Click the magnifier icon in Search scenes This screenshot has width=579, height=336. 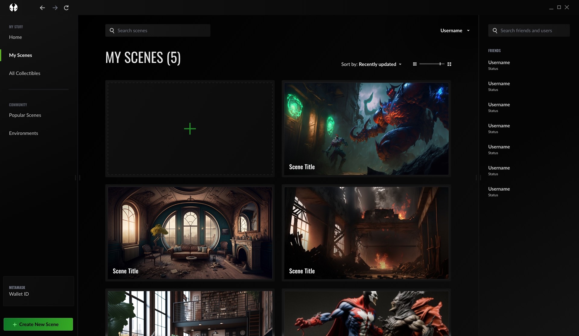tap(112, 30)
